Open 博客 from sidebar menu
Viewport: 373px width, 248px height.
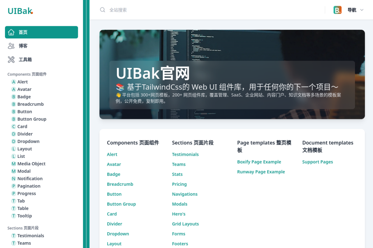coord(41,46)
